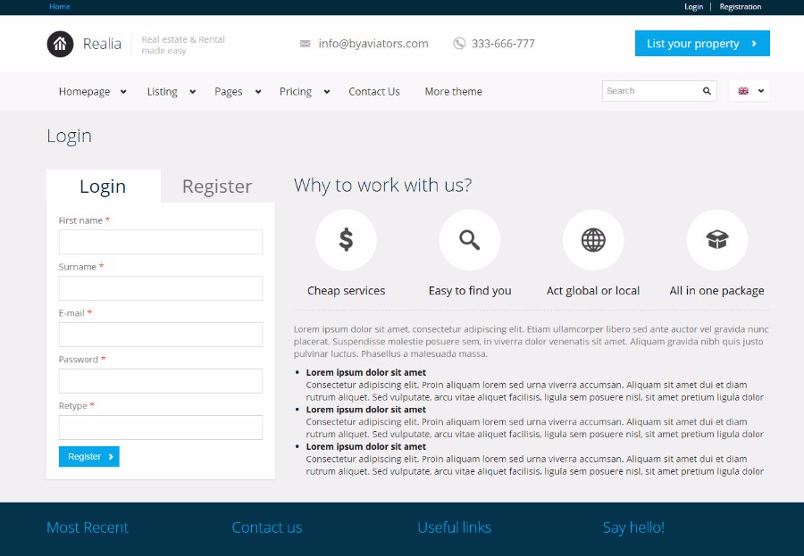This screenshot has width=804, height=556.
Task: Click the dollar sign Cheap services icon
Action: click(x=346, y=240)
